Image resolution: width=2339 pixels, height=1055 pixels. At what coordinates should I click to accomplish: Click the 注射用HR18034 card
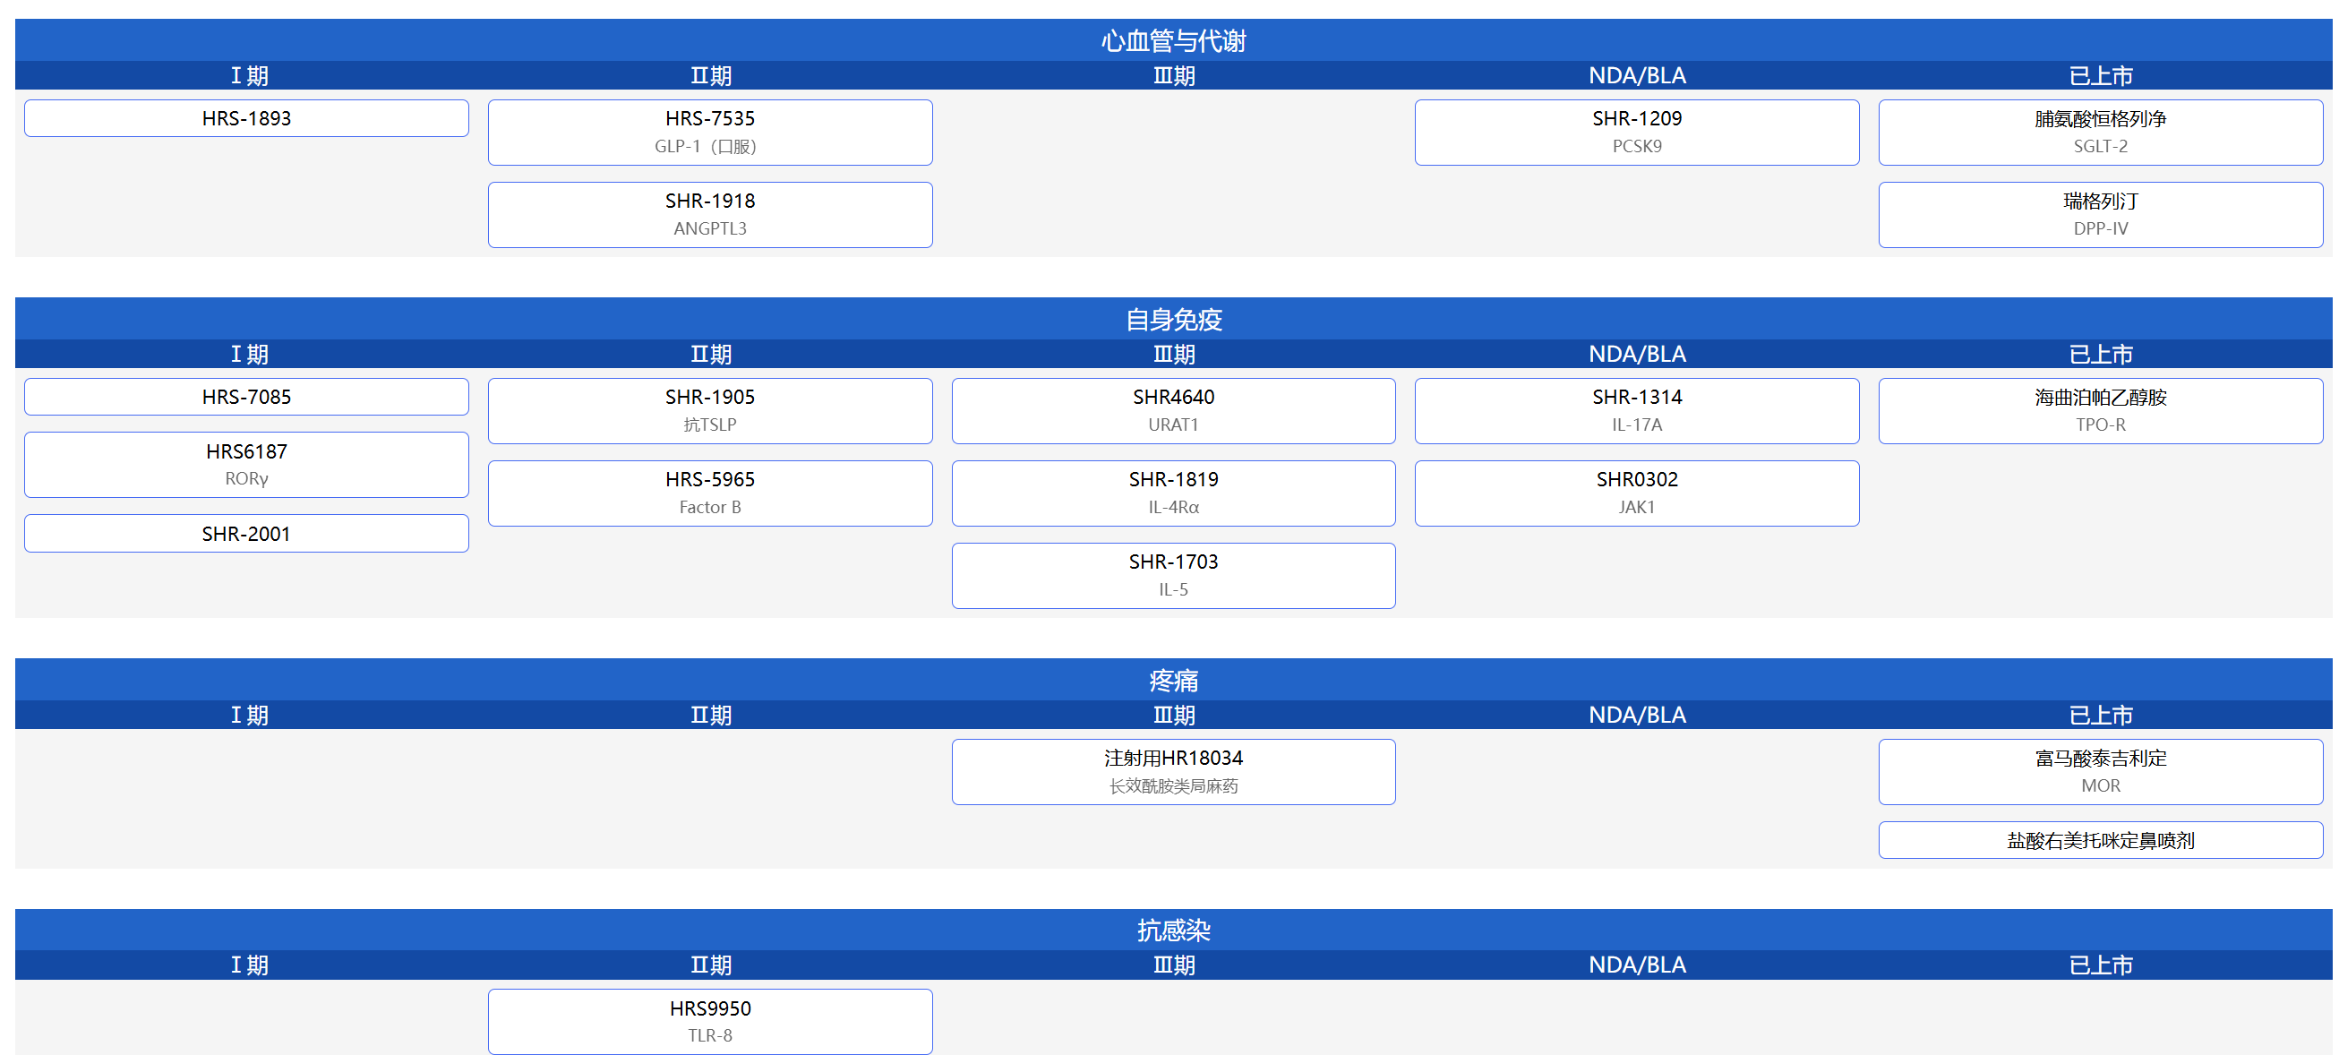click(x=1173, y=772)
